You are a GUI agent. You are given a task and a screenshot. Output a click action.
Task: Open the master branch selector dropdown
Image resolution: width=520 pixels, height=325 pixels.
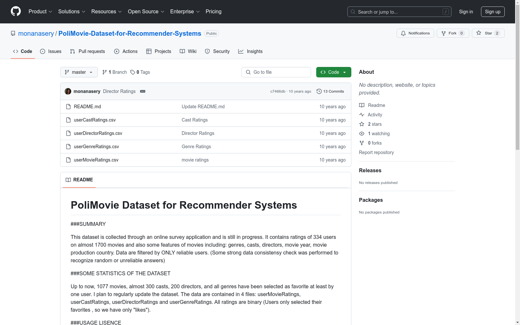[x=79, y=72]
